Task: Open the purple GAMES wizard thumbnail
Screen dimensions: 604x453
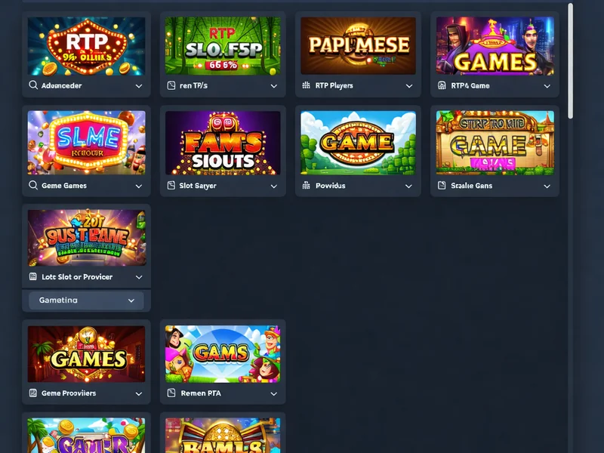Action: [495, 46]
